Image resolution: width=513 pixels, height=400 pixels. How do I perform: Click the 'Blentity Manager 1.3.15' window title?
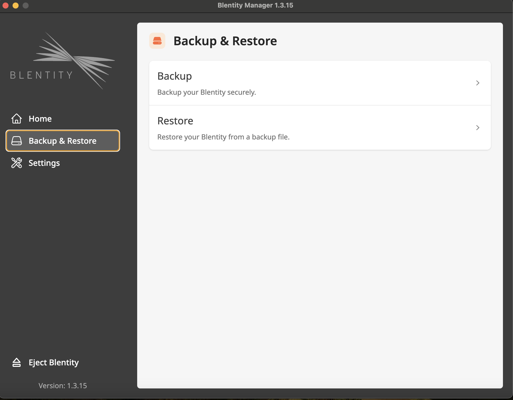pyautogui.click(x=255, y=5)
